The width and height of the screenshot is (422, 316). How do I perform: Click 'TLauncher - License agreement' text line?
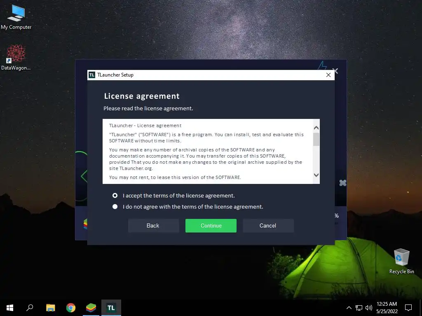pyautogui.click(x=145, y=125)
